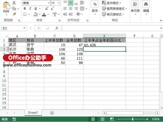Launch the 对齐方式 alignment dialog
Viewport: 163px width, 122px height.
coord(87,21)
